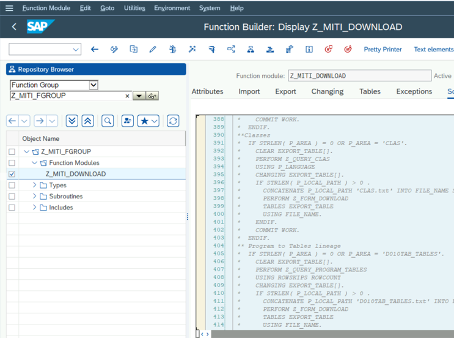
Task: Collapse all nodes double-up icon
Action: 88,121
